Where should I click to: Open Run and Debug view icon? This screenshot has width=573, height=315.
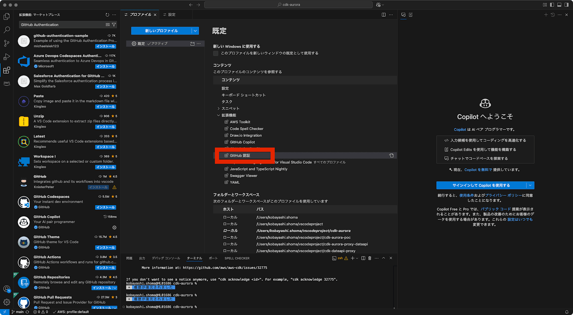[x=7, y=57]
